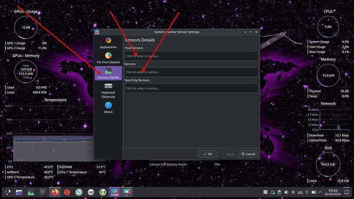Viewport: 354px width, 199px height.
Task: Click the 'Physical' memory legend label
Action: pos(314,91)
